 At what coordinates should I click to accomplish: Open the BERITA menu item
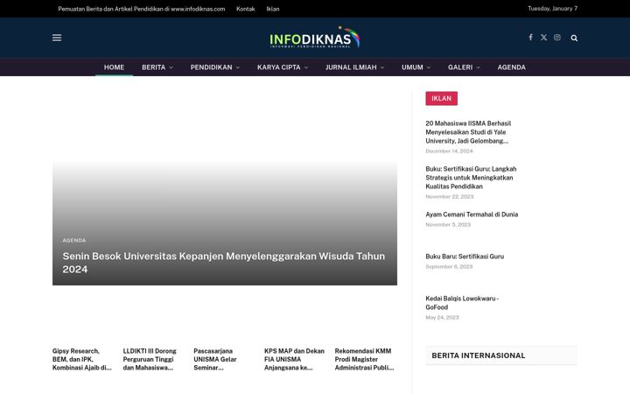[x=153, y=67]
